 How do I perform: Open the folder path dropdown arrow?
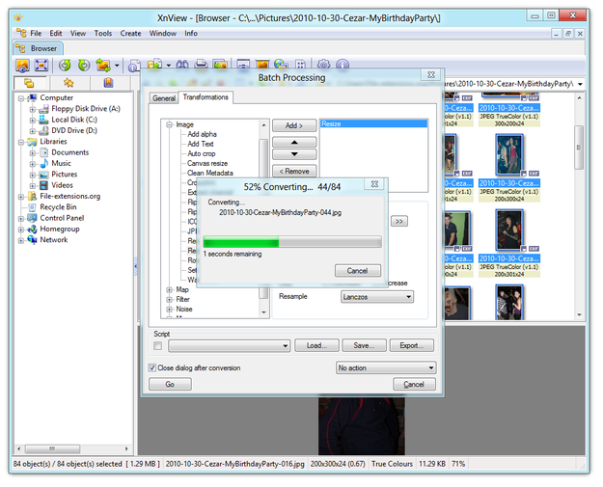point(580,84)
